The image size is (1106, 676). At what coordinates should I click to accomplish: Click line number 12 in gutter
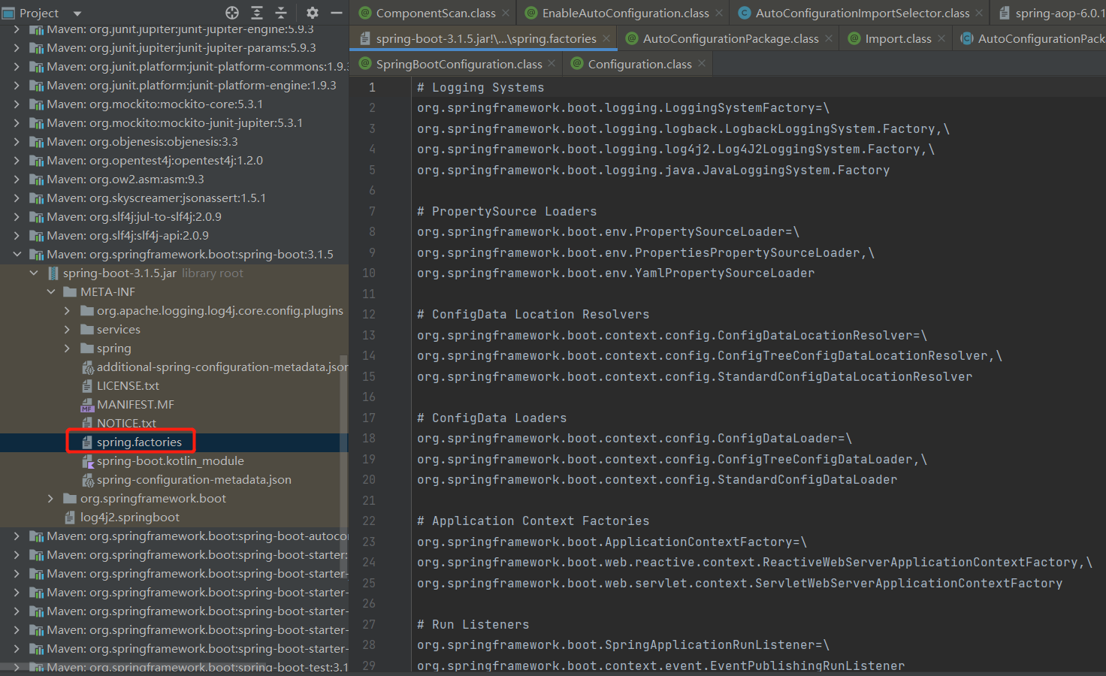coord(369,315)
